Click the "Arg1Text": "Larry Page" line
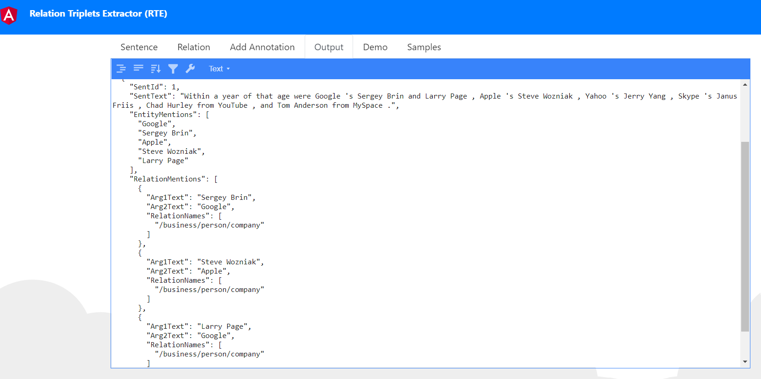The height and width of the screenshot is (379, 761). coord(199,327)
